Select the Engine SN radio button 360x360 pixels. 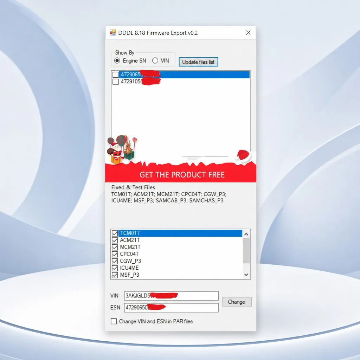[x=117, y=60]
